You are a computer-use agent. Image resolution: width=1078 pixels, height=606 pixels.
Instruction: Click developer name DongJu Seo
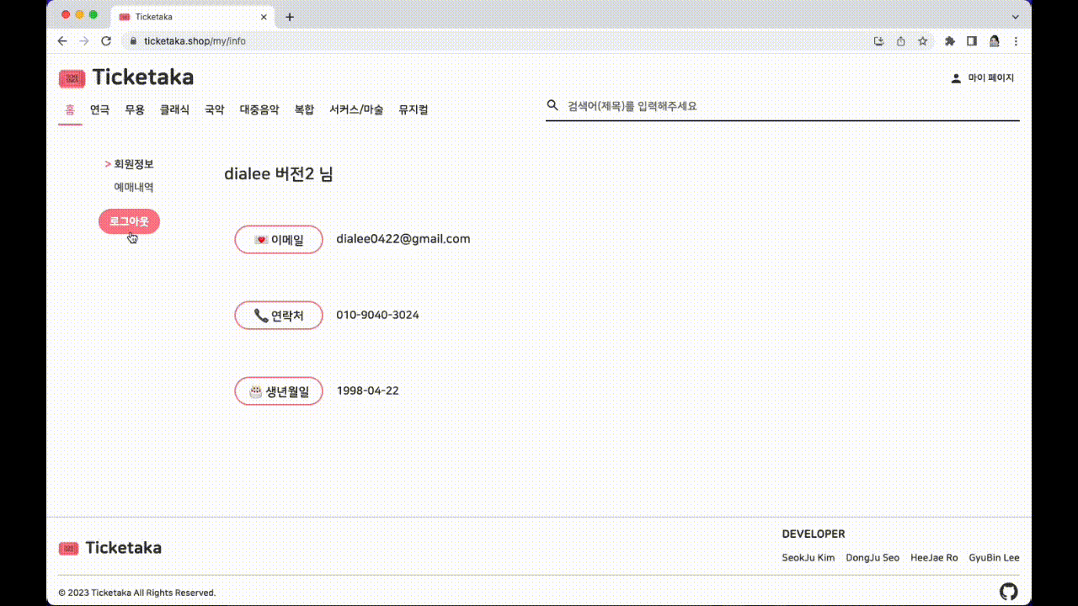[873, 558]
